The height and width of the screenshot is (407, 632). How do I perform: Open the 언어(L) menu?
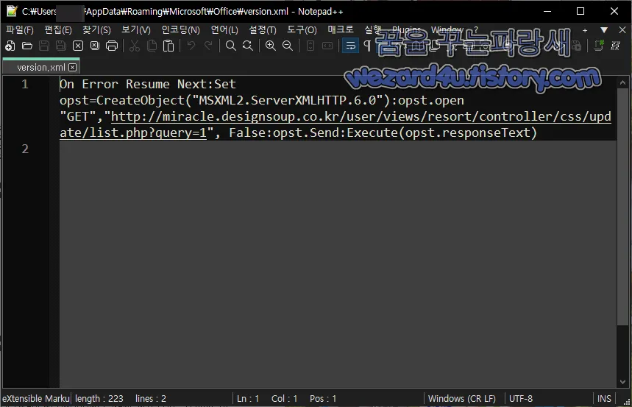(224, 30)
